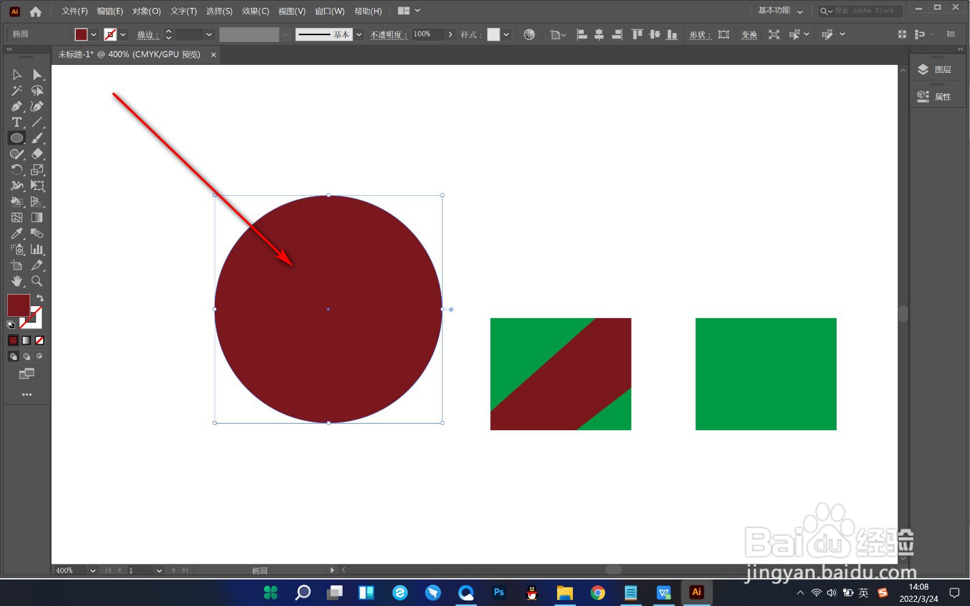Viewport: 970px width, 606px height.
Task: Click 不透明度 opacity link
Action: 388,35
